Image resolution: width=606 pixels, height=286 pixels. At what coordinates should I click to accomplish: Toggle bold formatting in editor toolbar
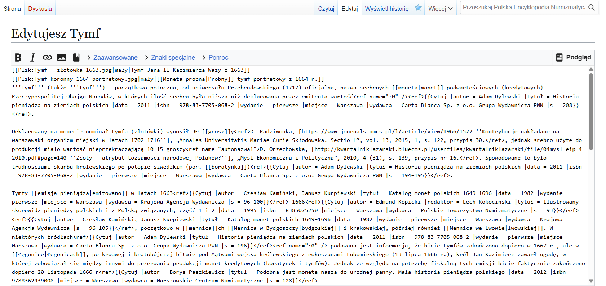click(18, 58)
